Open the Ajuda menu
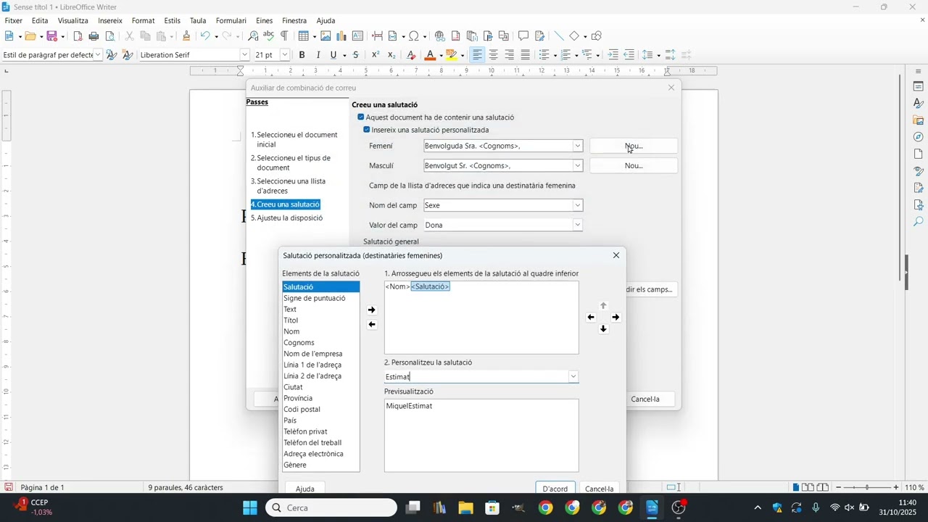The height and width of the screenshot is (522, 928). point(326,21)
